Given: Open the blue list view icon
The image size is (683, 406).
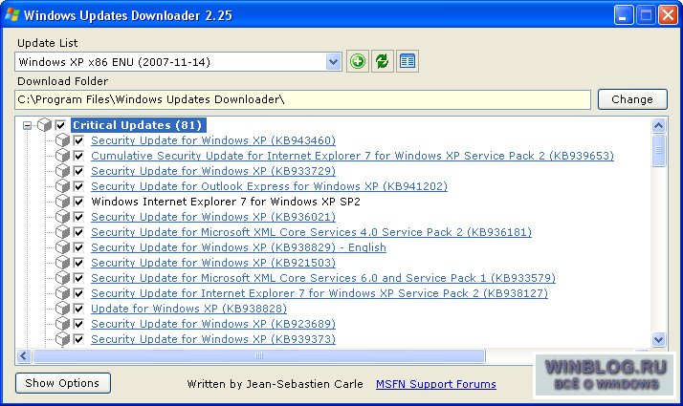Looking at the screenshot, I should tap(408, 61).
